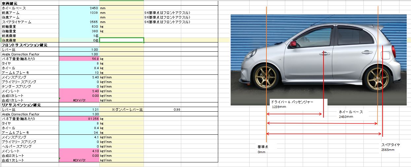Select the front axle weight value 630
This screenshot has width=411, height=167.
click(x=79, y=26)
